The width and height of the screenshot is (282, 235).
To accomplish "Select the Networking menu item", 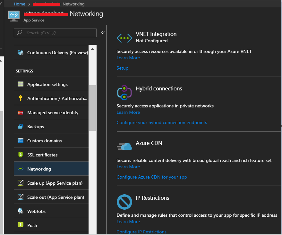I will (51, 169).
